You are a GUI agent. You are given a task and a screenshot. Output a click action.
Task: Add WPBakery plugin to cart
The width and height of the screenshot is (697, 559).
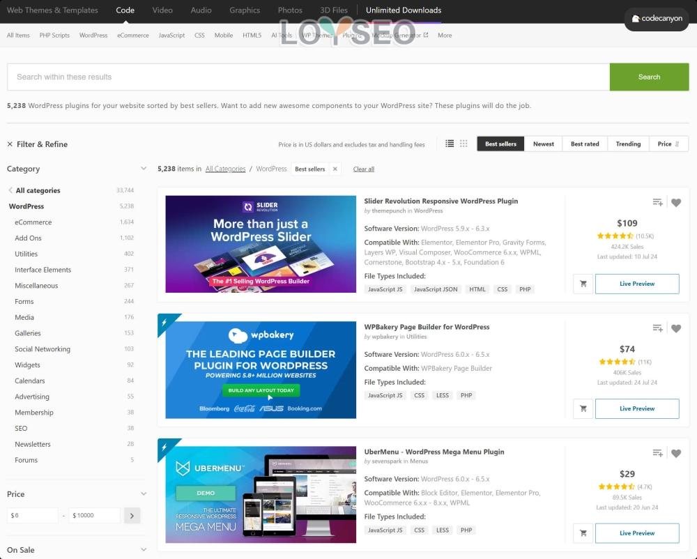click(583, 408)
